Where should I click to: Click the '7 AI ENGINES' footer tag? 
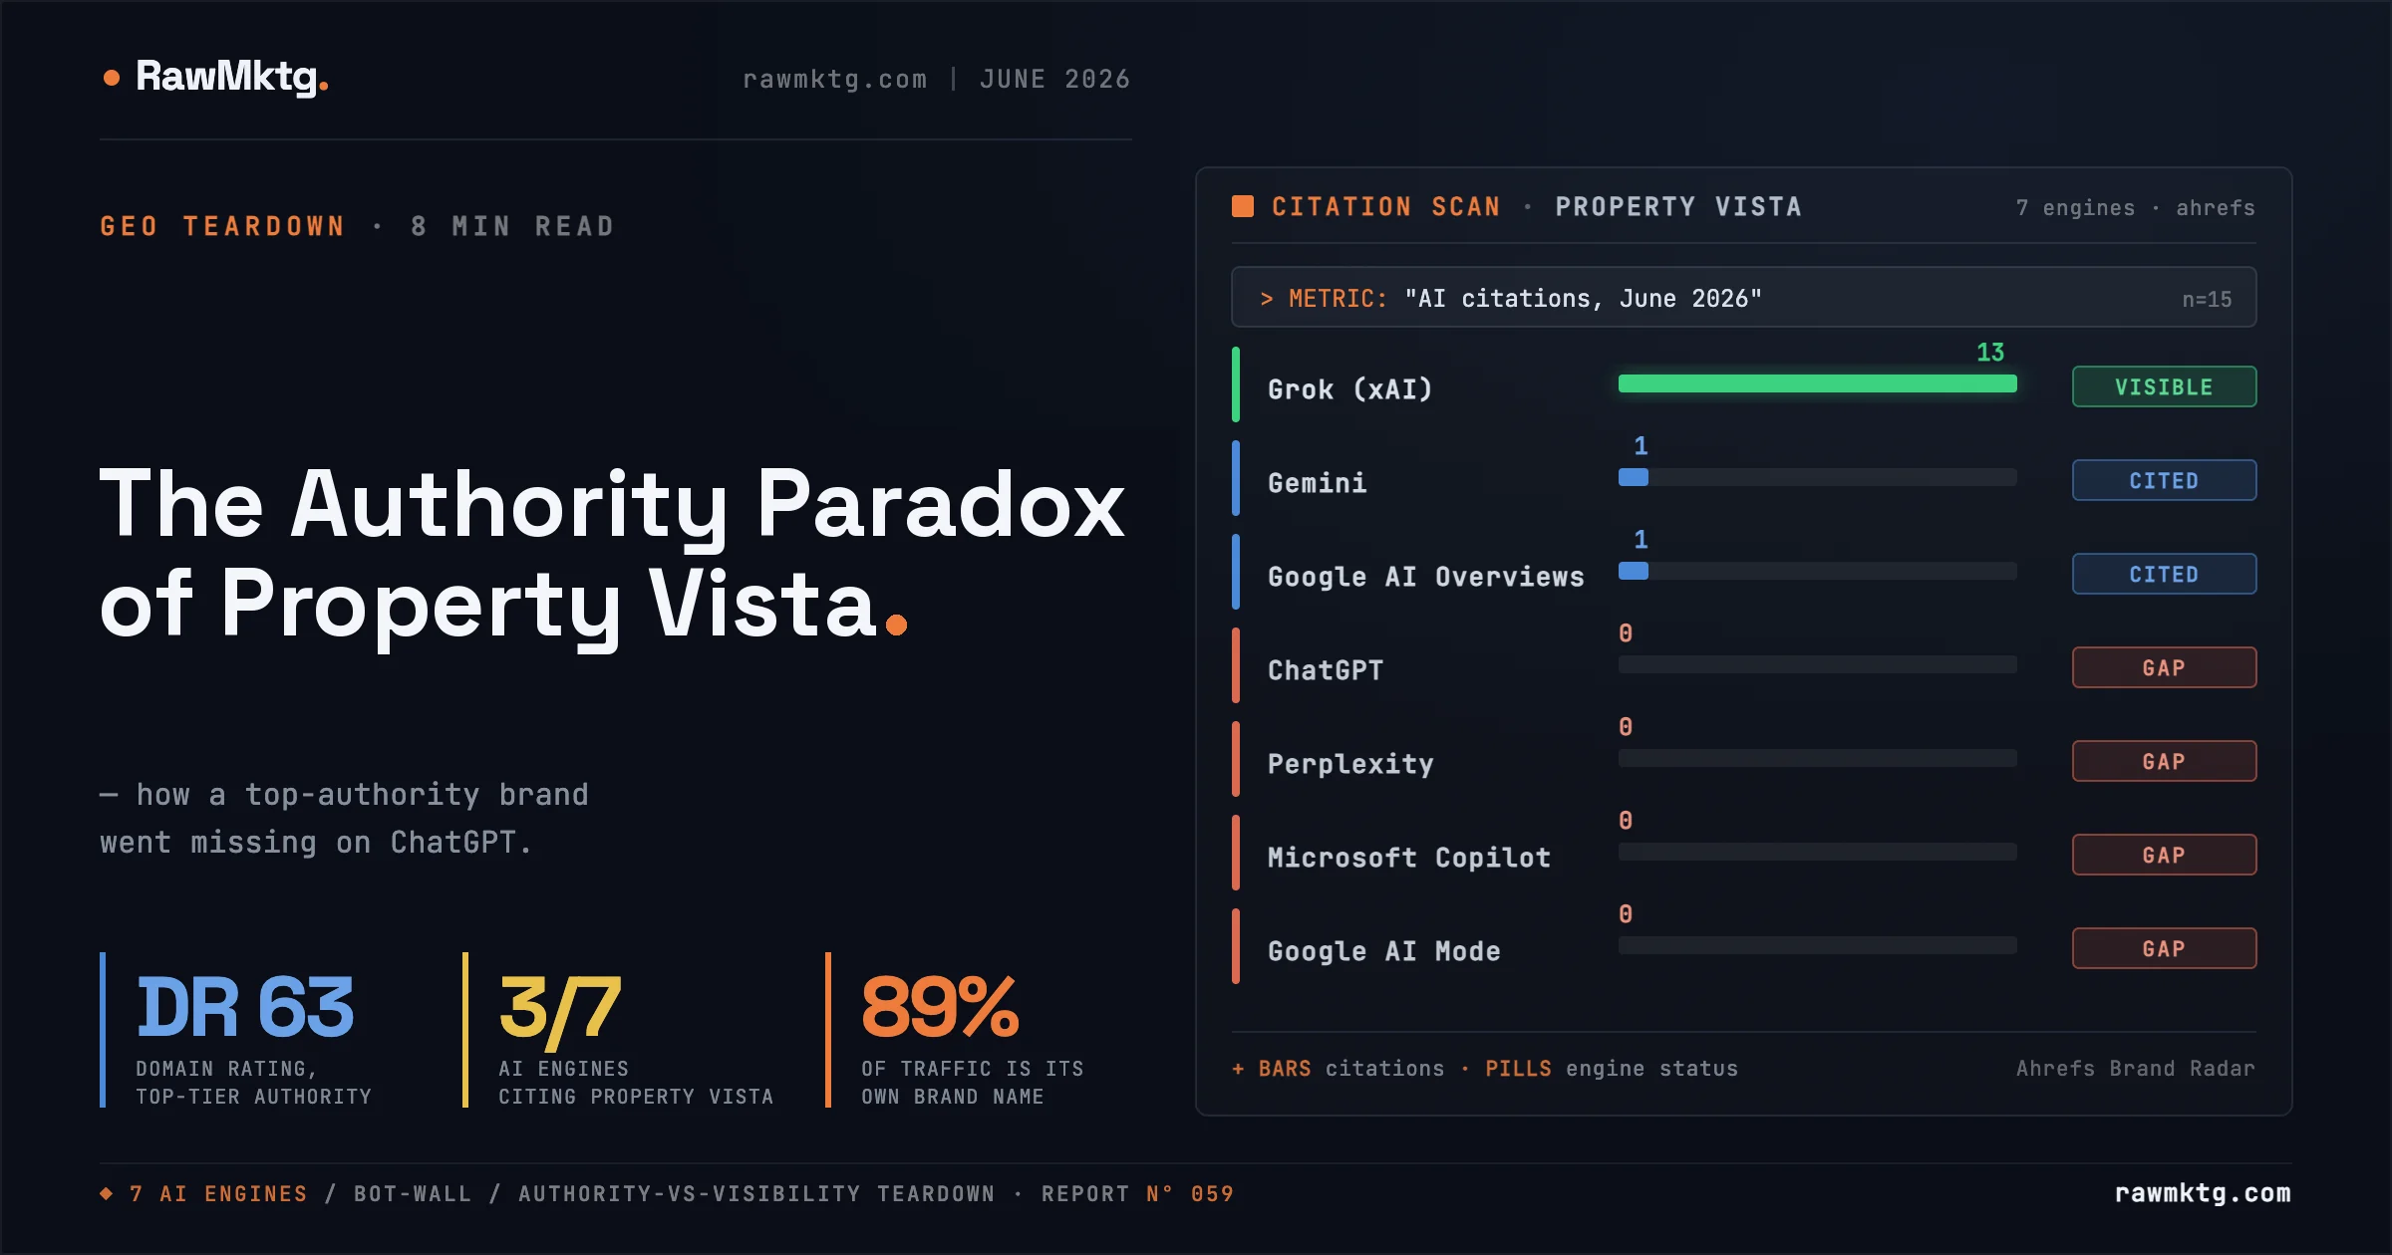click(x=218, y=1193)
